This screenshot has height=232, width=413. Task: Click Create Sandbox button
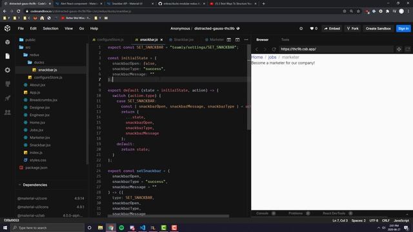378,28
